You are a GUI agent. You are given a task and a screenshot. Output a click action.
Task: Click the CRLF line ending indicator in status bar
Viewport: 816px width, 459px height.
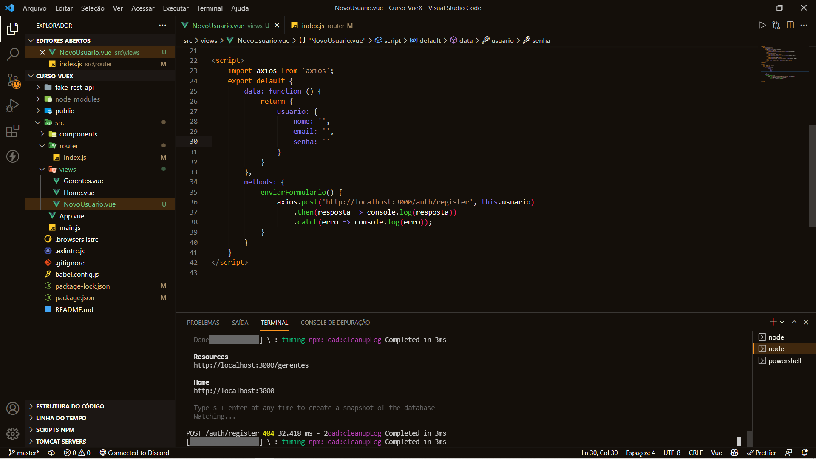click(x=697, y=452)
